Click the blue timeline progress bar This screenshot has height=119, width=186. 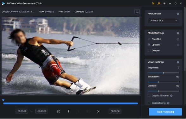pyautogui.click(x=71, y=103)
